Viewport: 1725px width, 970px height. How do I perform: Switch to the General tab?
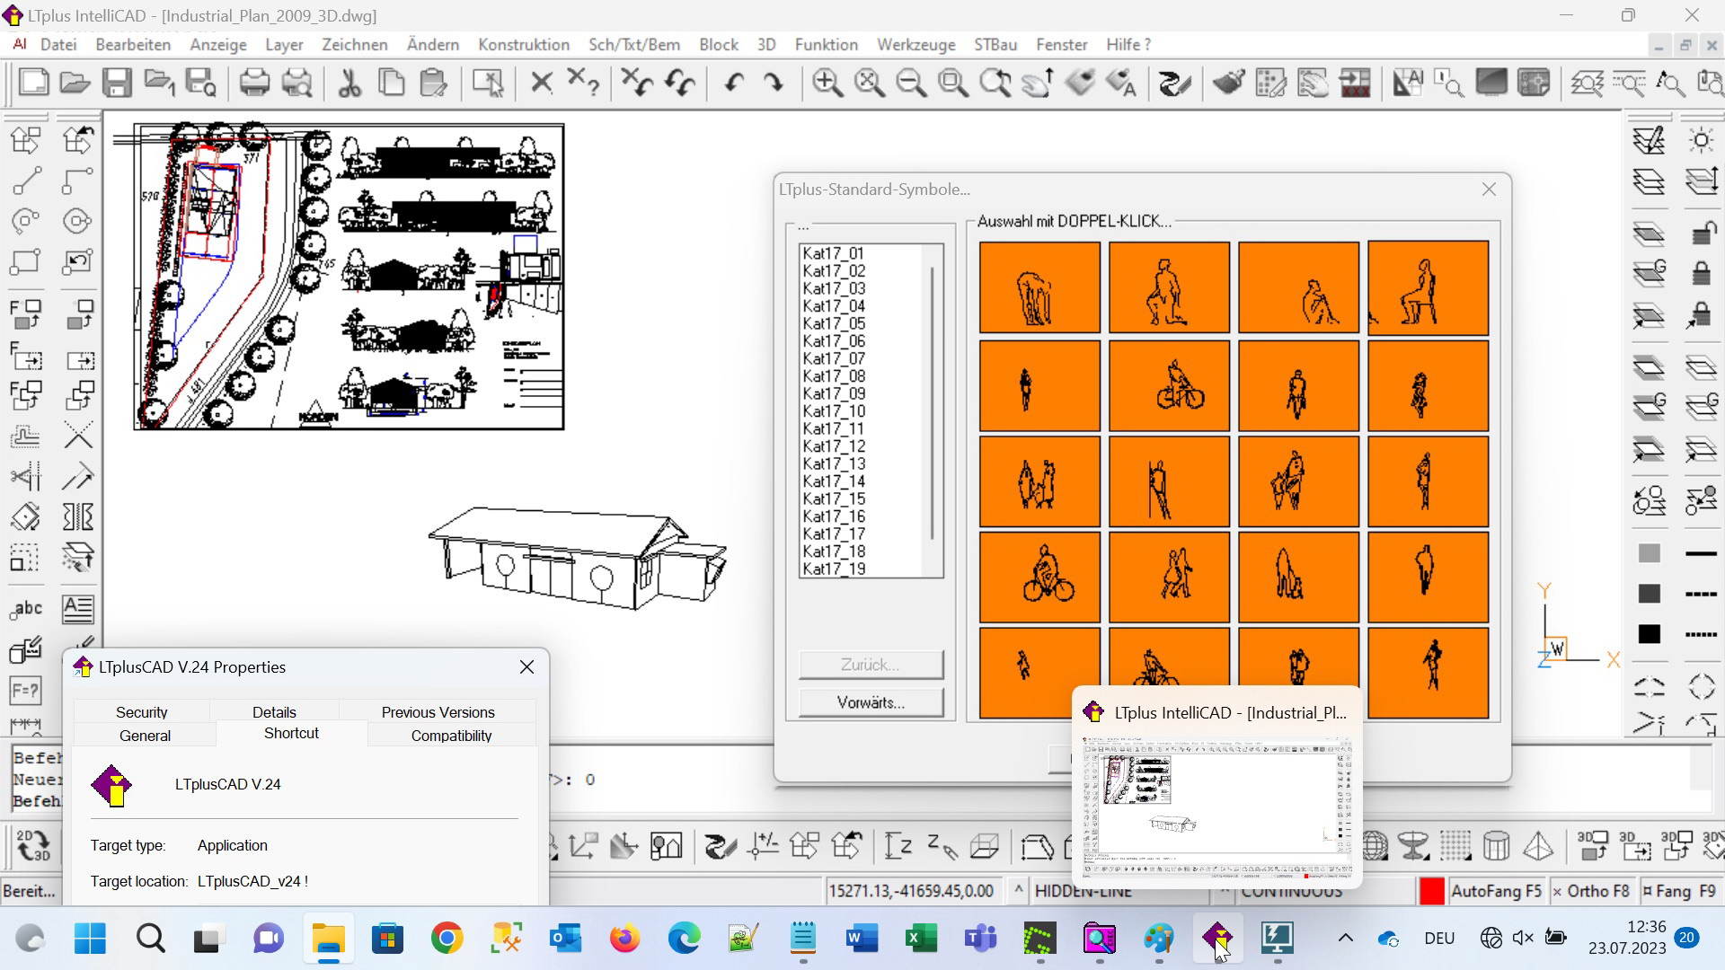click(x=145, y=736)
